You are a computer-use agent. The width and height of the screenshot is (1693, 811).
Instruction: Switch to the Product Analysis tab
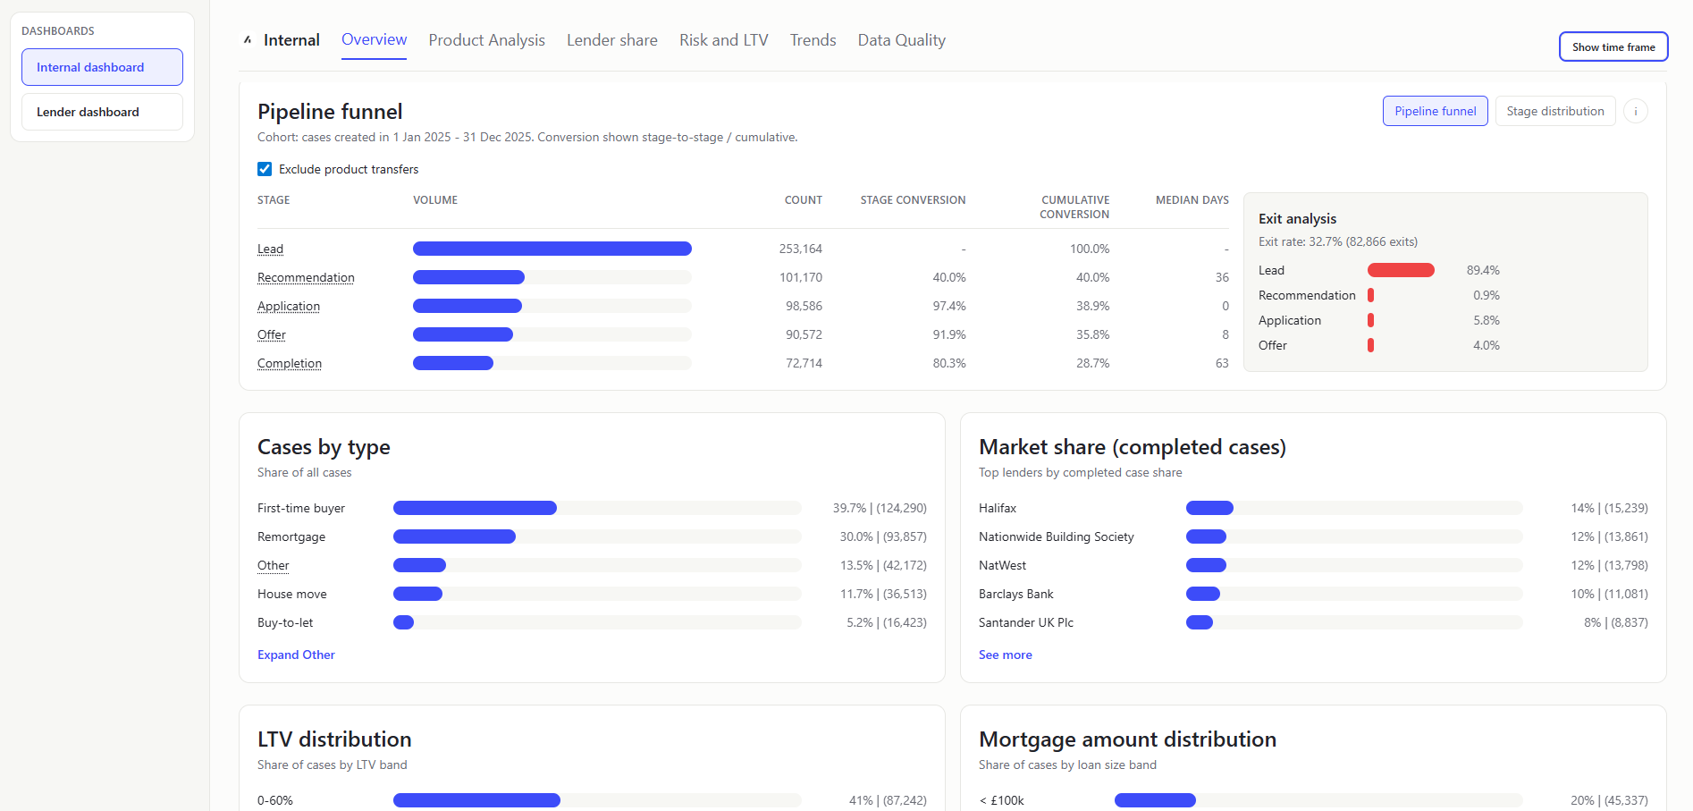[x=486, y=39]
